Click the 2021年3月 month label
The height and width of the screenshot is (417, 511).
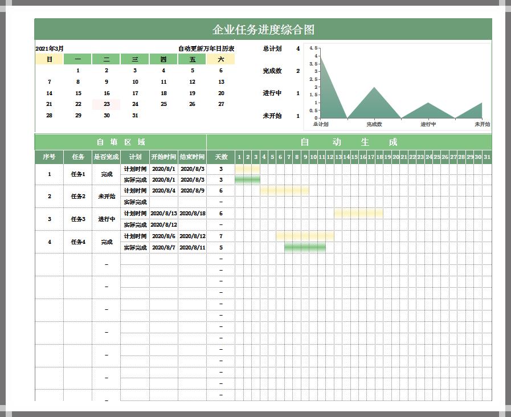pyautogui.click(x=50, y=49)
